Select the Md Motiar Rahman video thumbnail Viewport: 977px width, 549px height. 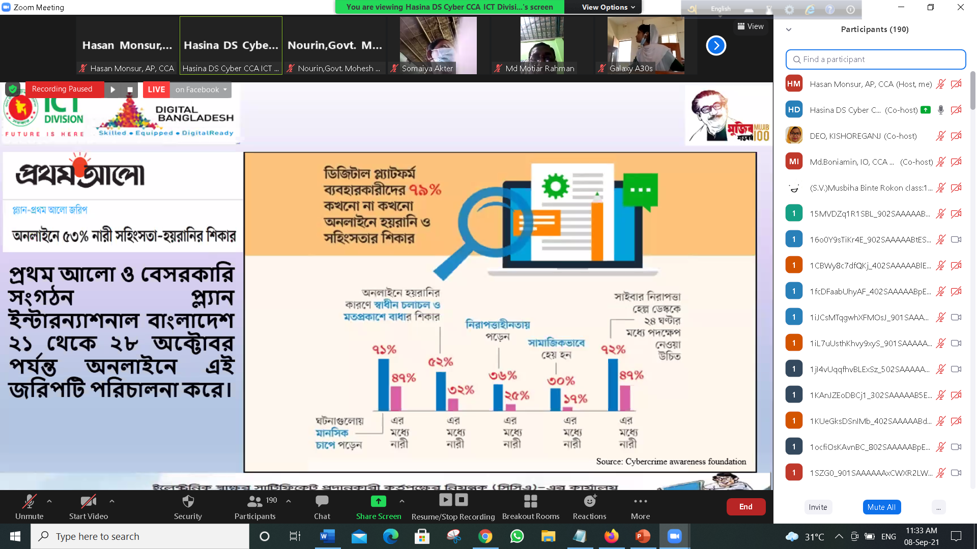(541, 45)
